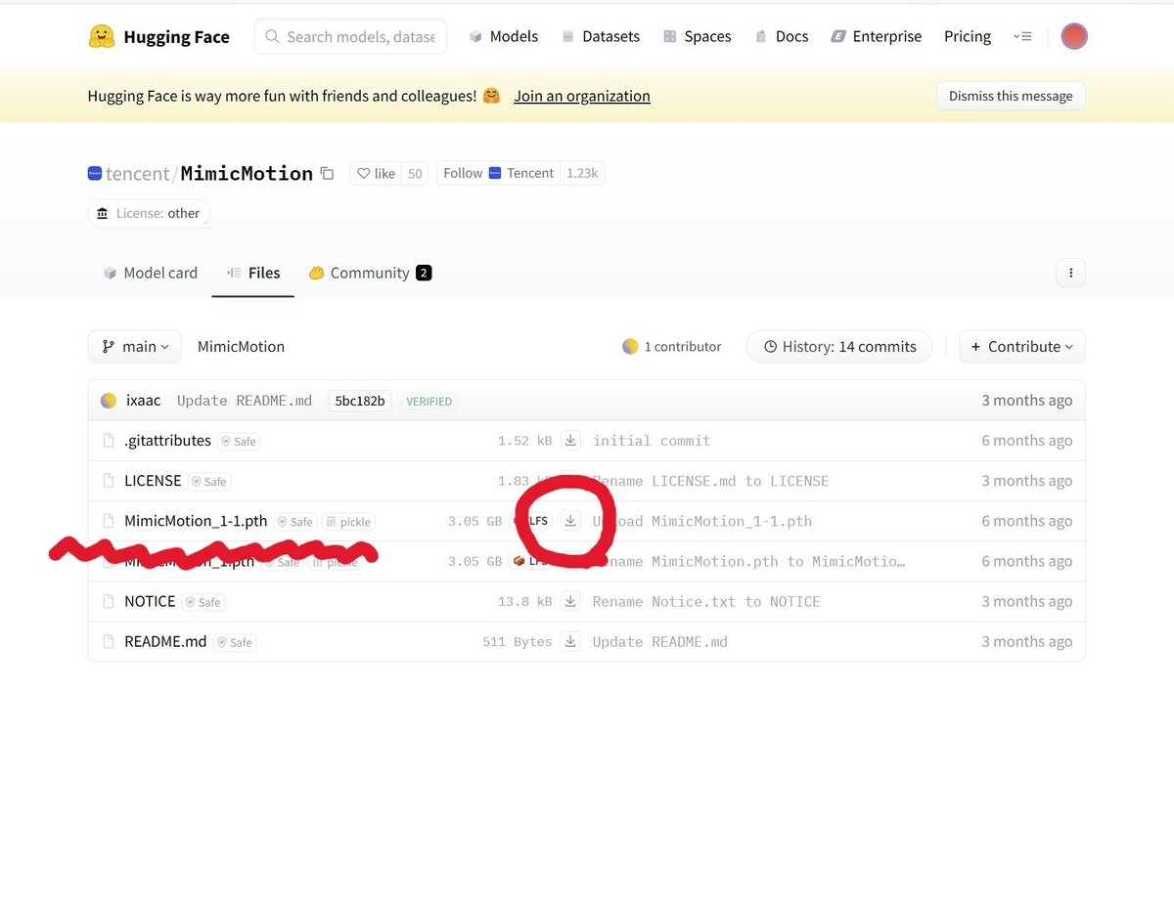
Task: Open Rename Notice.txt to NOTICE commit
Action: pos(706,601)
